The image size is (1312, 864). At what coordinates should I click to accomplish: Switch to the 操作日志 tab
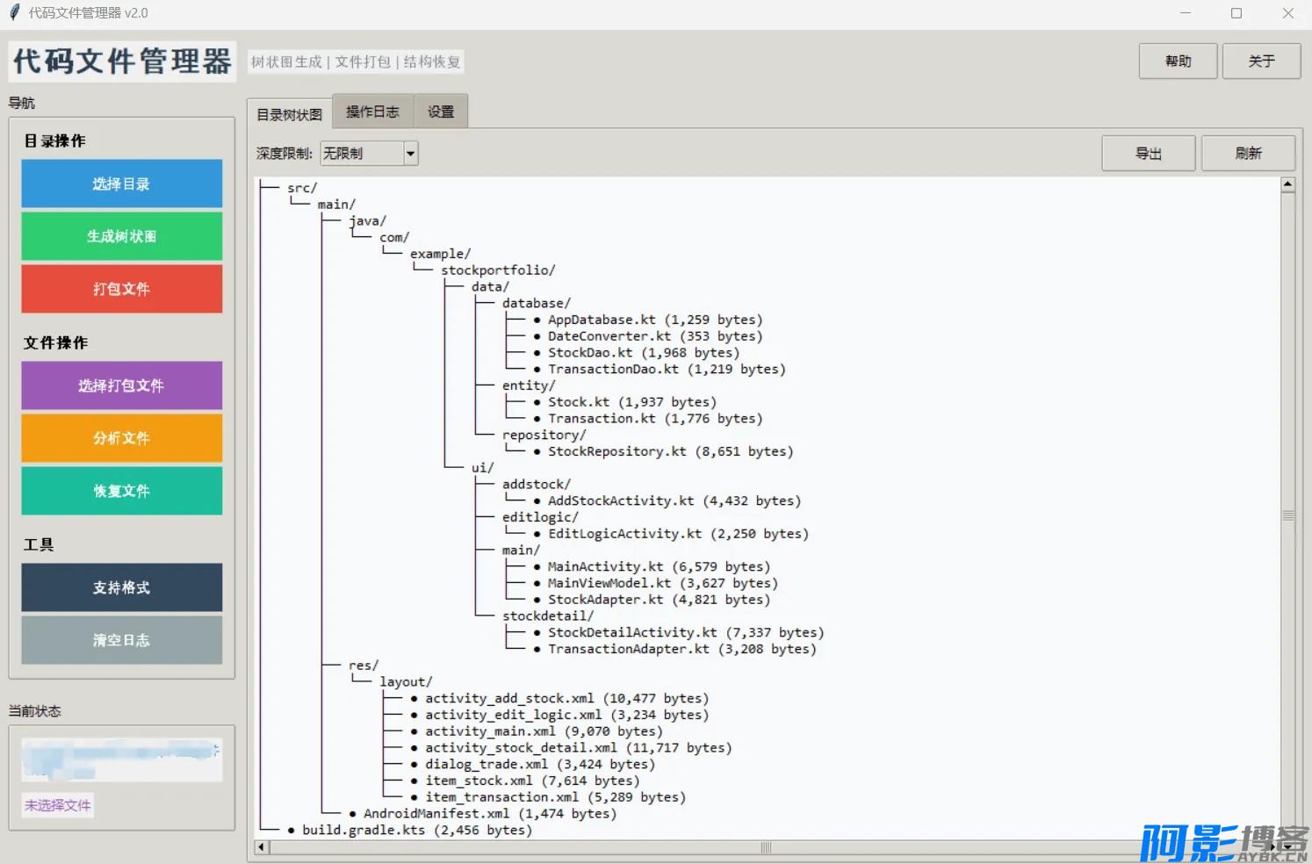(x=372, y=112)
